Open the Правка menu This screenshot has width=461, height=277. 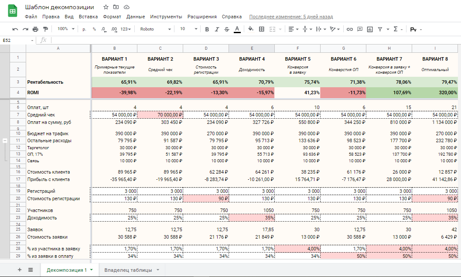[x=51, y=17]
